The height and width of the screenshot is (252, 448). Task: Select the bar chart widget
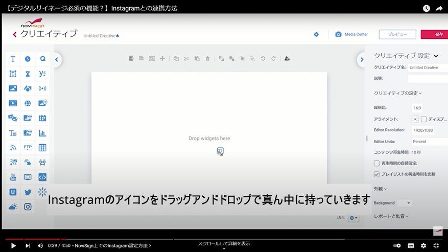pyautogui.click(x=42, y=133)
